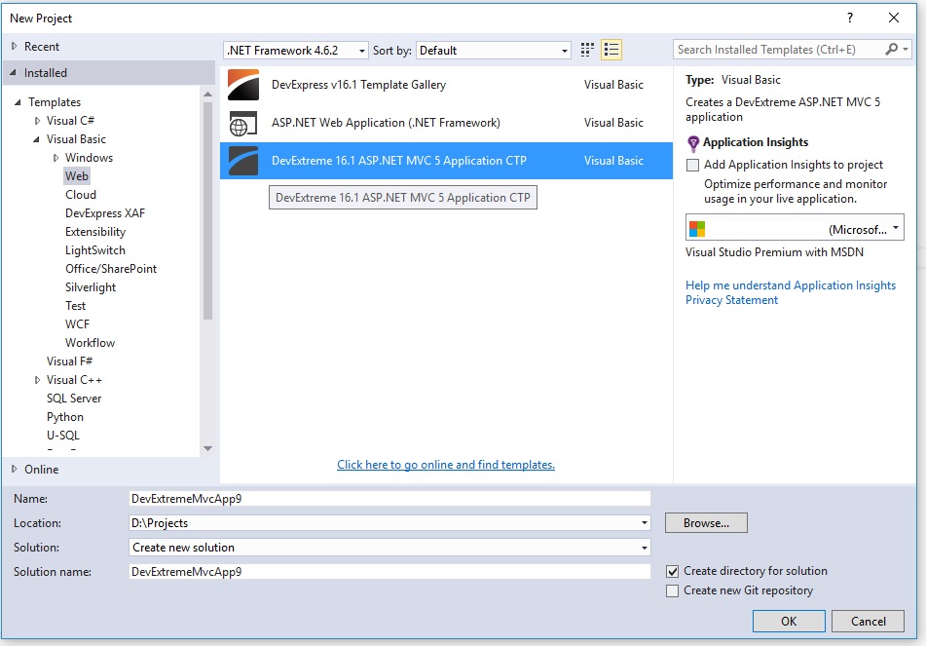Expand the Windows subnode
The height and width of the screenshot is (646, 926).
pyautogui.click(x=56, y=158)
